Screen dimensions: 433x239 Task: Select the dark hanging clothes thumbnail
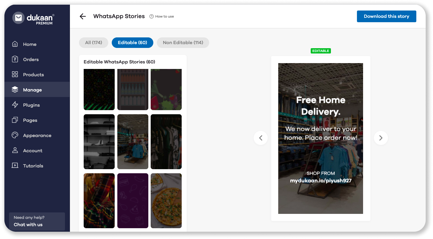tap(166, 142)
